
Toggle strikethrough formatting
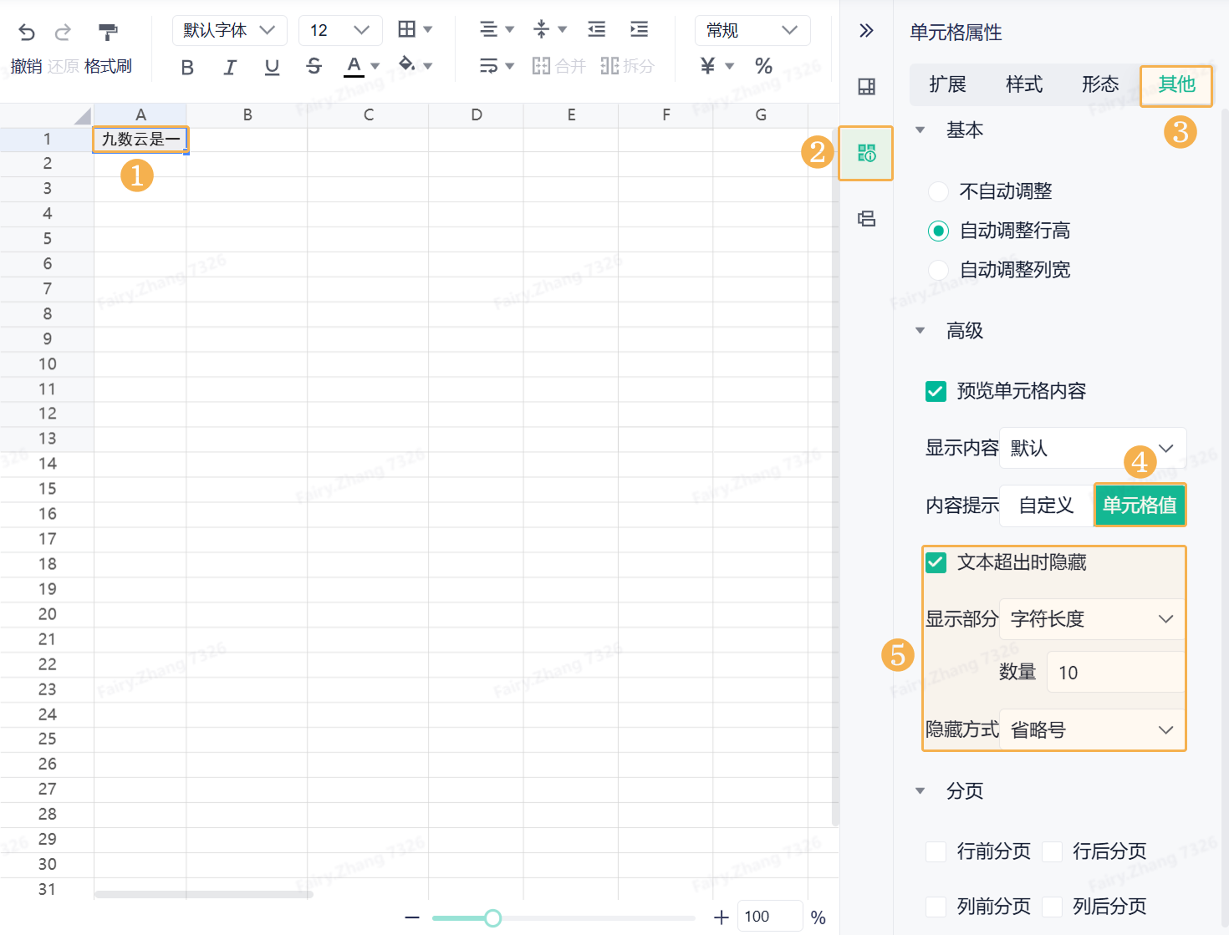click(314, 66)
